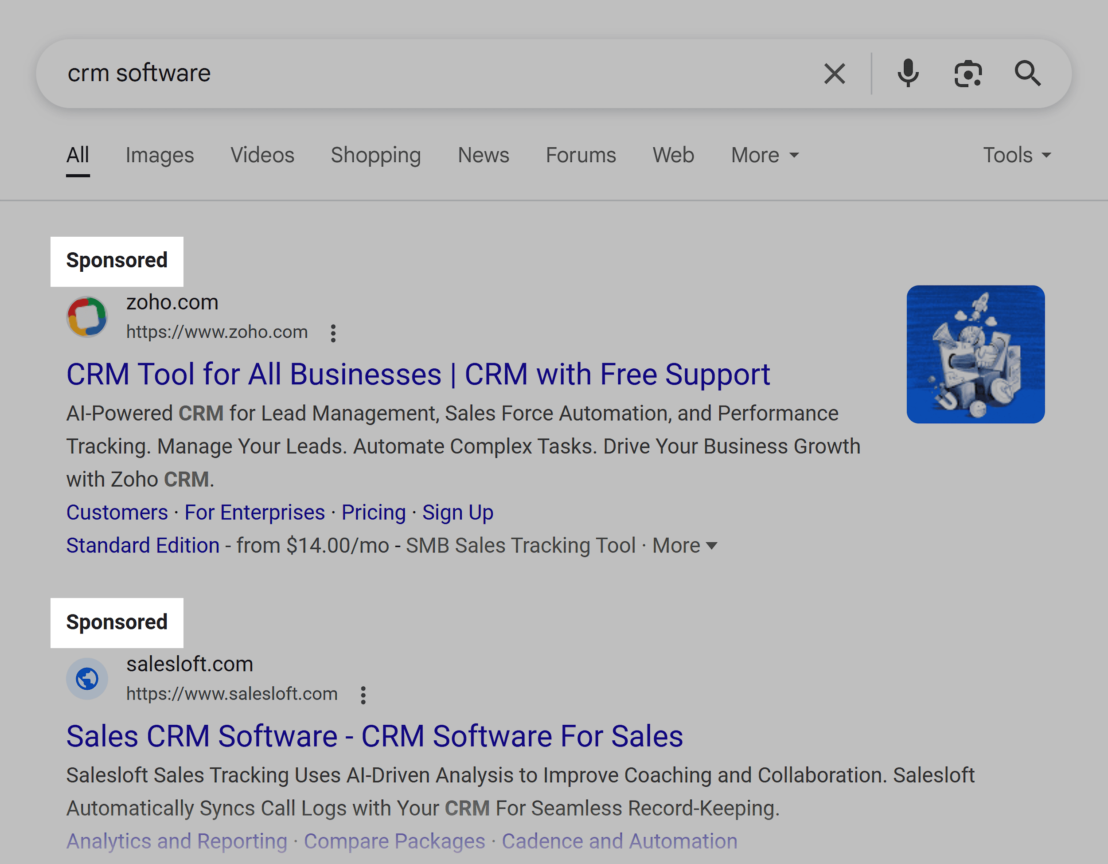Open Google Lens image search icon
The width and height of the screenshot is (1108, 864).
point(968,73)
